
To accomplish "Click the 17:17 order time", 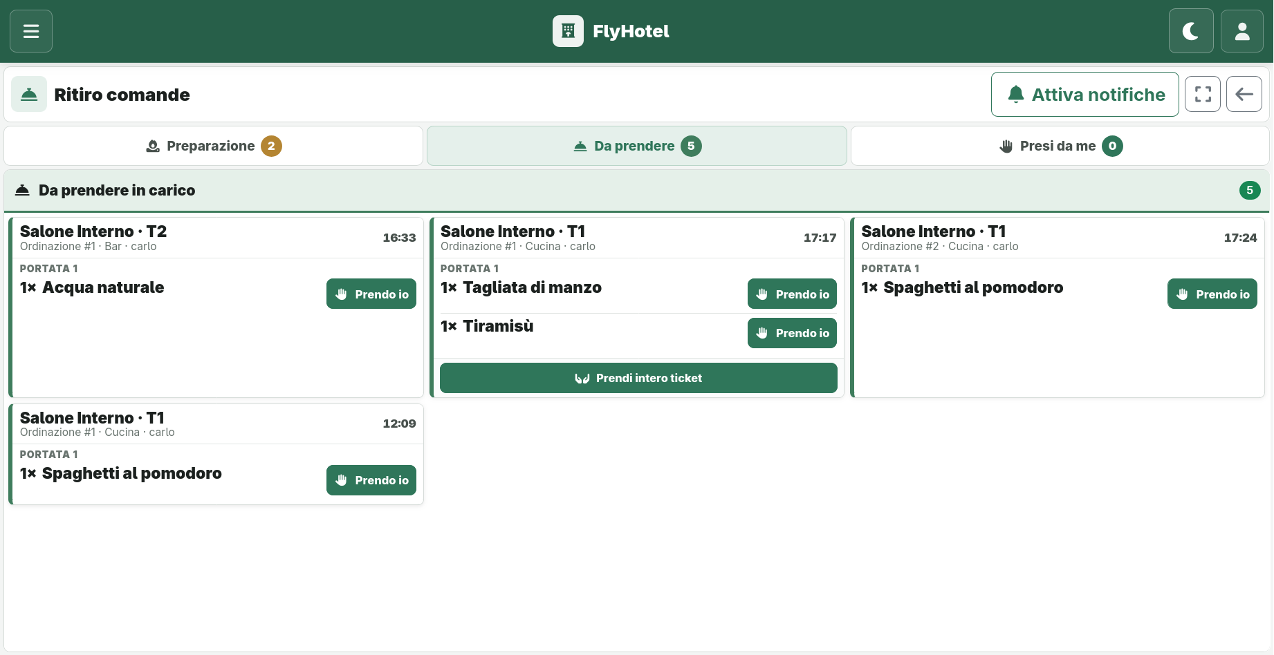I will 820,238.
